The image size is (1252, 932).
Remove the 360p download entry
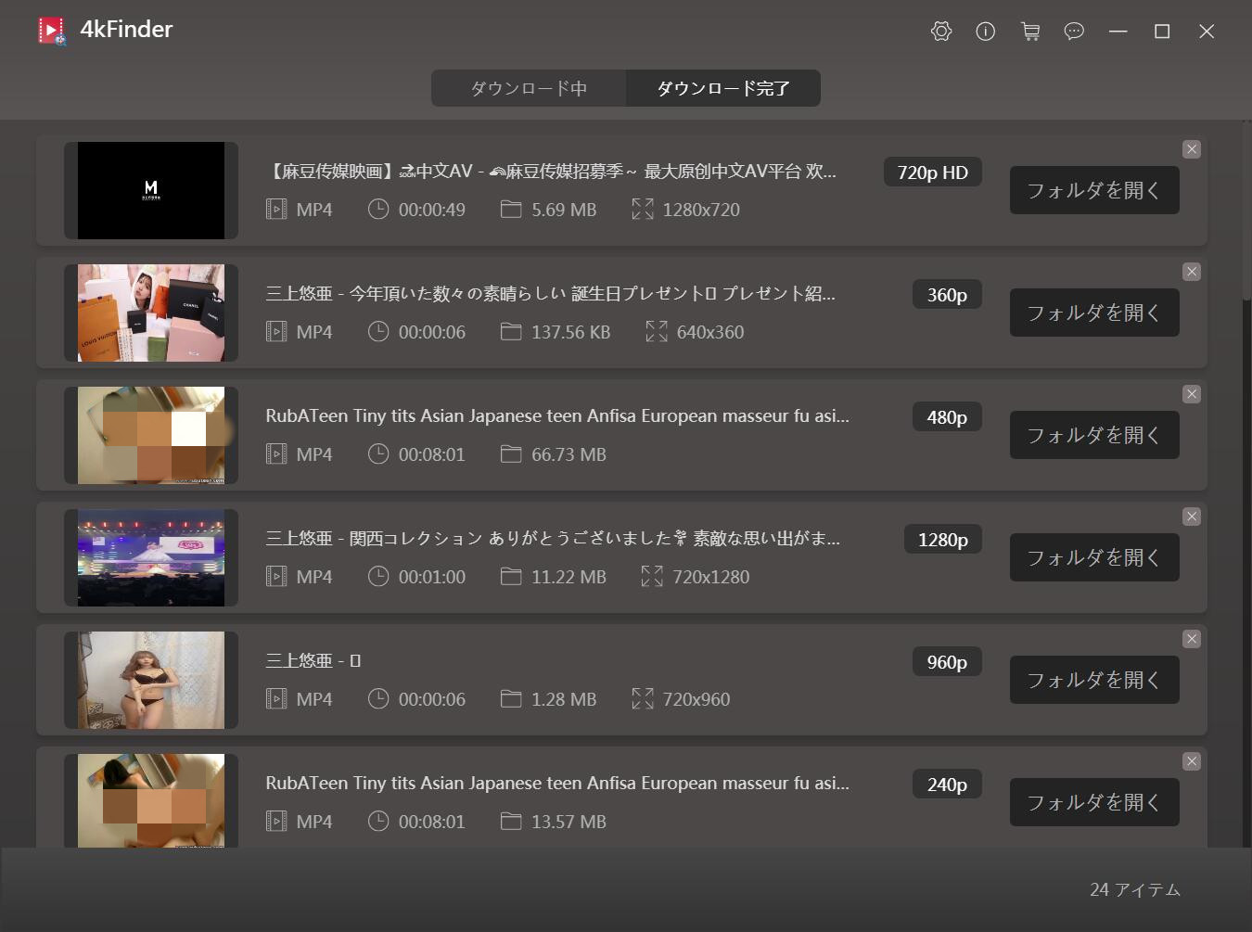(x=1192, y=272)
